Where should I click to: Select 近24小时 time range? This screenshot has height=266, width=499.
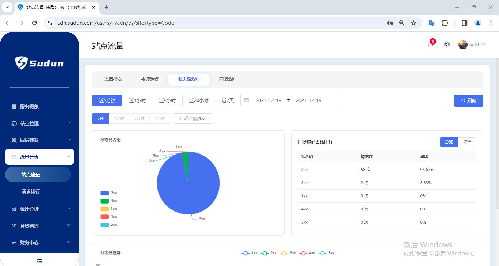(199, 100)
